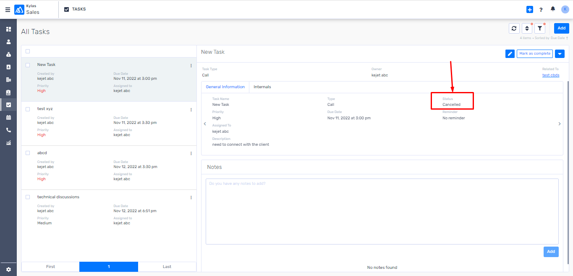Switch to Internals tab
The image size is (573, 276).
pos(262,87)
